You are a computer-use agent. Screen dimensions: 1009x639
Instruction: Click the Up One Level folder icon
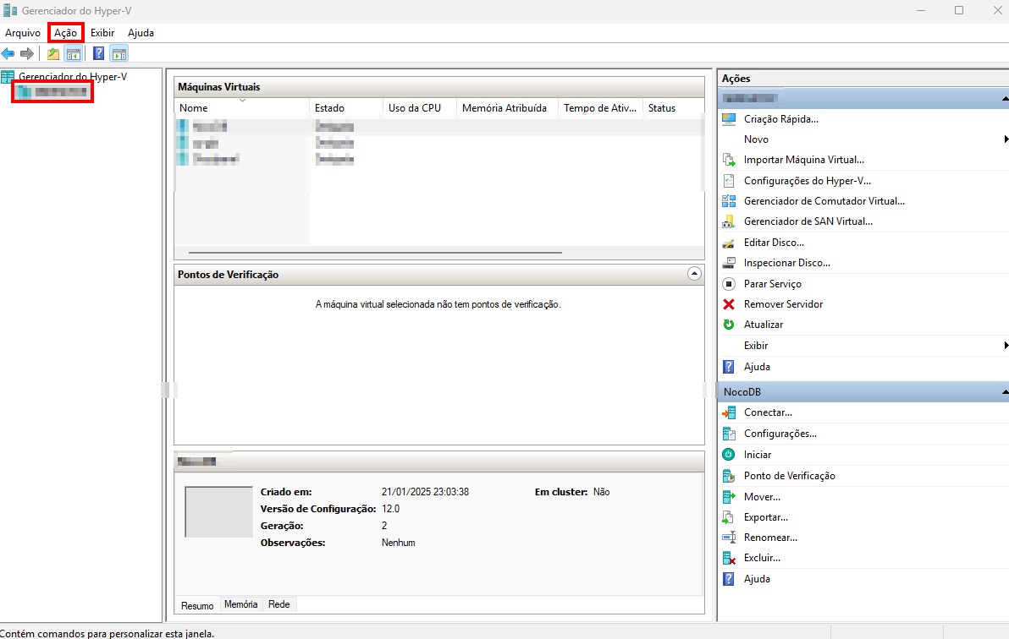[53, 54]
